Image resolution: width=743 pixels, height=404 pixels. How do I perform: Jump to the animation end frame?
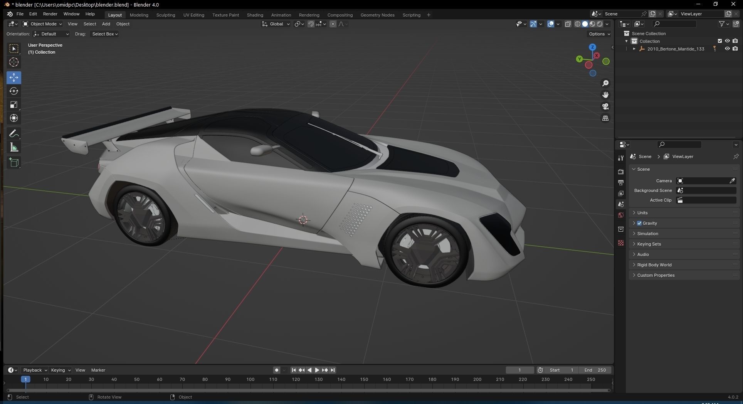333,370
